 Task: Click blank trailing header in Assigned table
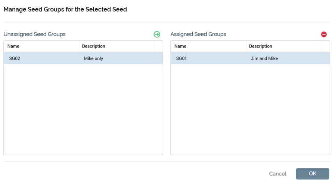click(x=325, y=46)
